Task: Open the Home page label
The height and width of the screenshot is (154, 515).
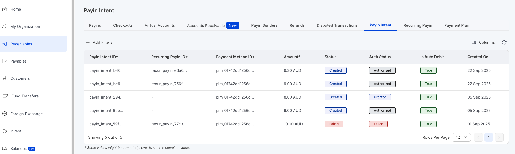Action: 16,9
